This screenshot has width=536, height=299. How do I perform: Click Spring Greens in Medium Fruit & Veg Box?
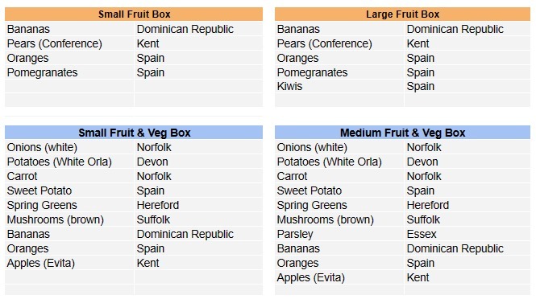point(339,205)
